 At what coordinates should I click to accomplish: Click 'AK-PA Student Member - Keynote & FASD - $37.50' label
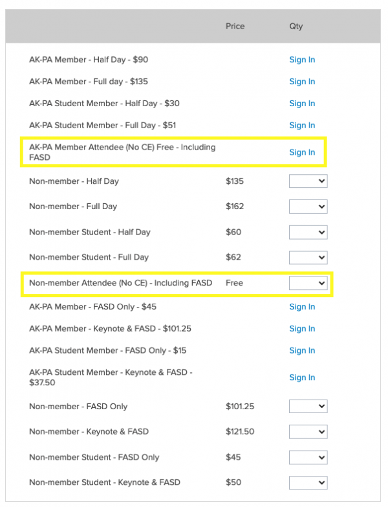click(111, 377)
